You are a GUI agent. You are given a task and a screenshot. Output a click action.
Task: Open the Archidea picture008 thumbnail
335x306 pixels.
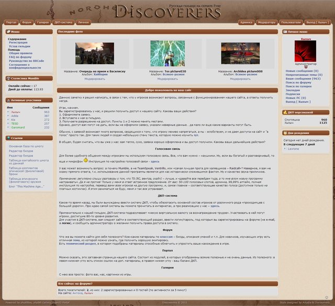coord(240,53)
